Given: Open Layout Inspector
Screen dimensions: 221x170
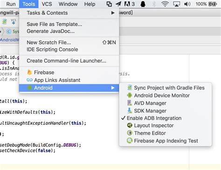Looking at the screenshot, I should coord(166,125).
